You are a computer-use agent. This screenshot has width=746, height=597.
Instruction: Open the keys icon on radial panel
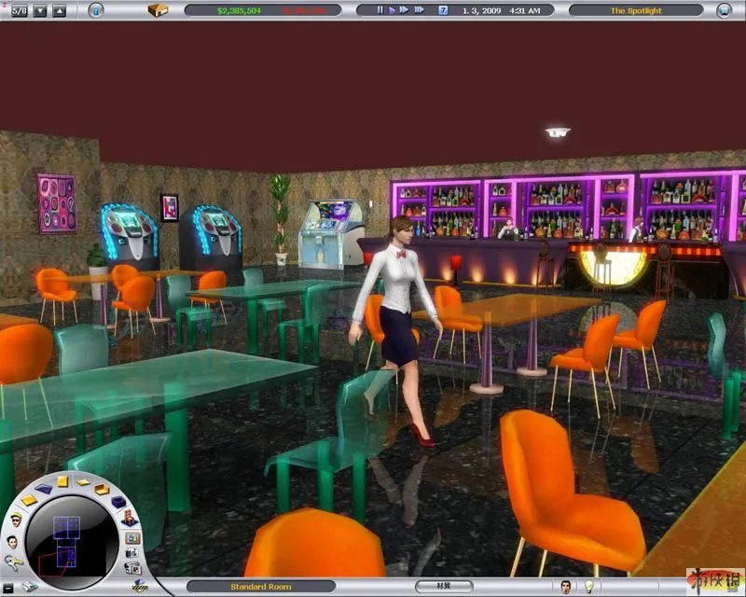point(14,561)
